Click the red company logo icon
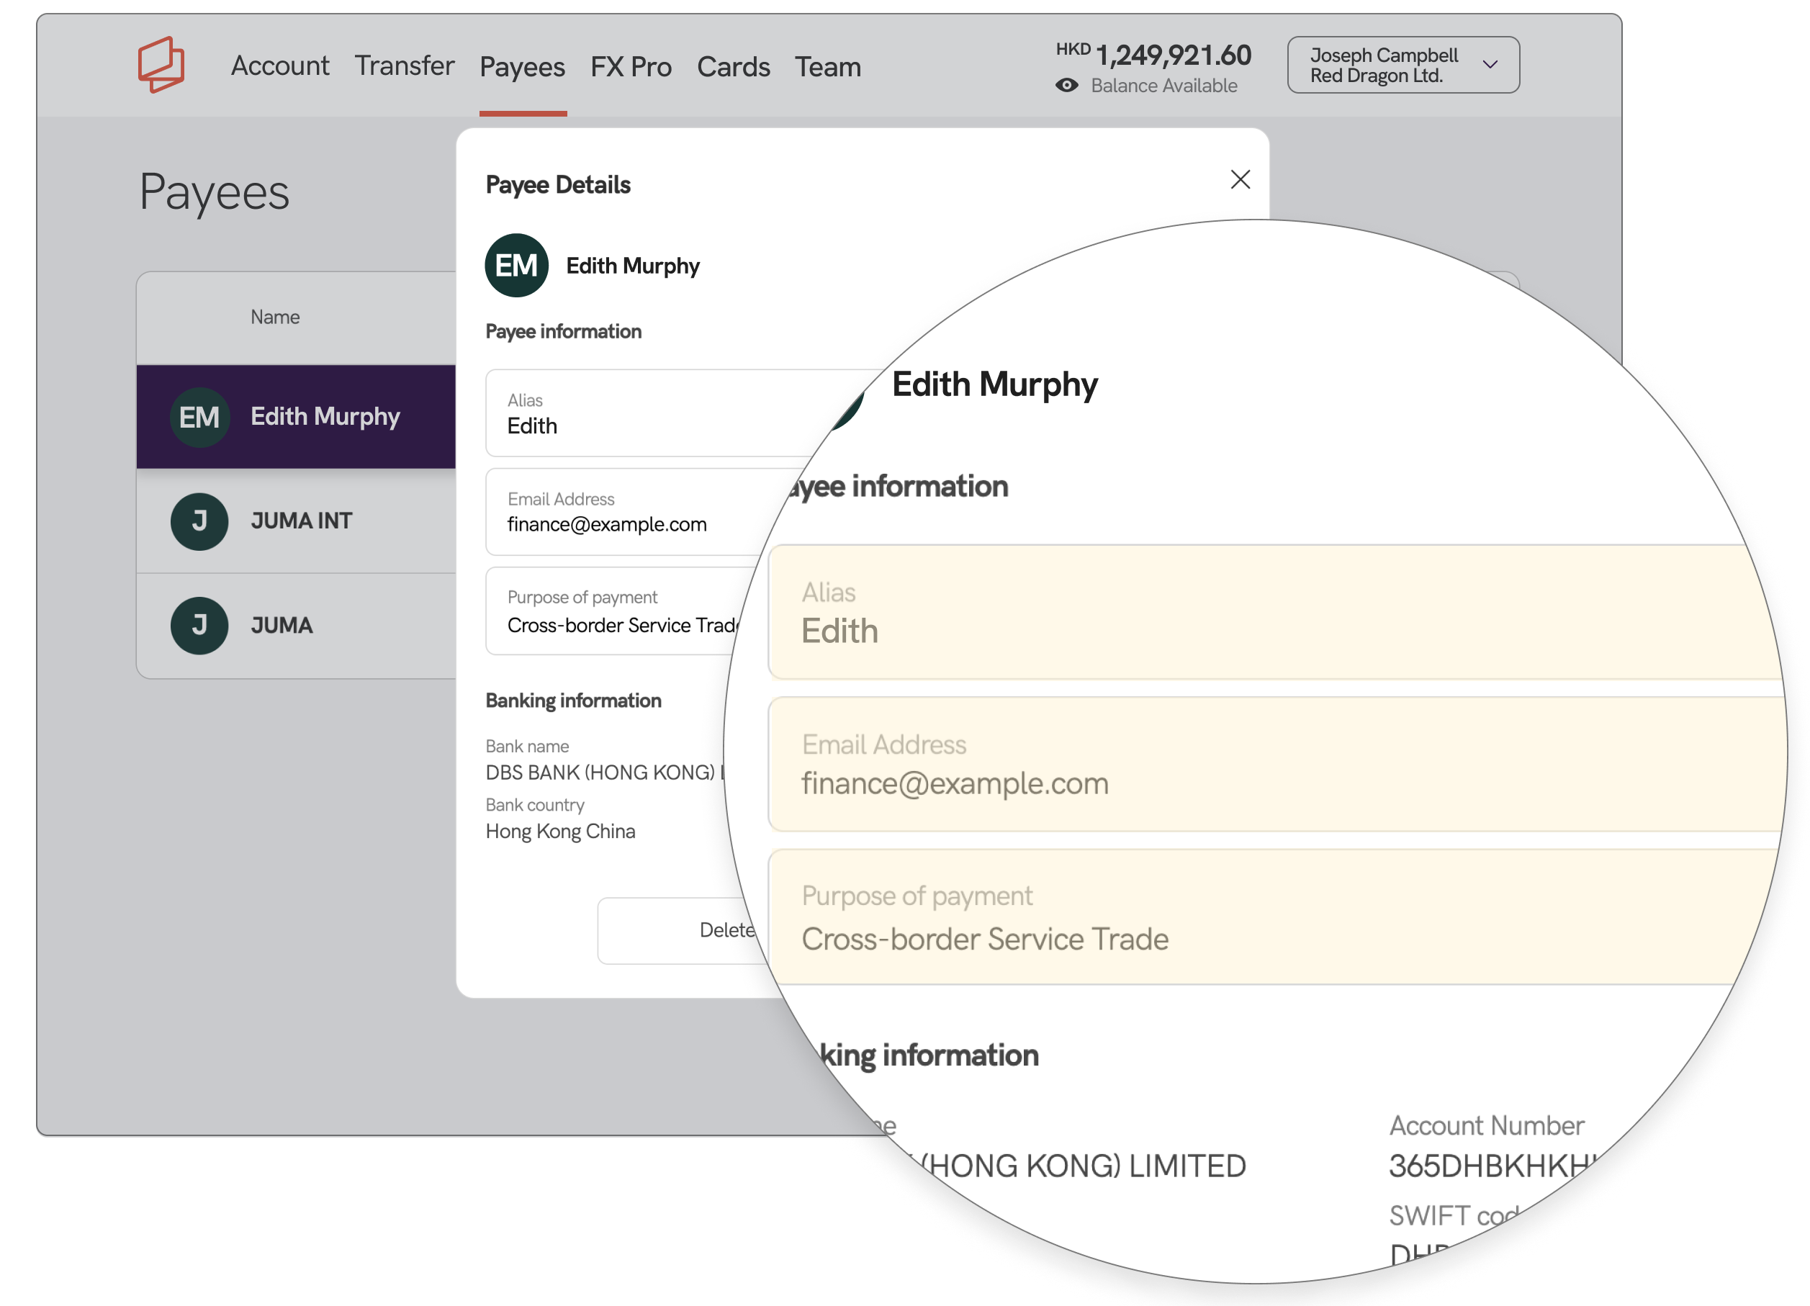This screenshot has width=1810, height=1306. [x=161, y=65]
